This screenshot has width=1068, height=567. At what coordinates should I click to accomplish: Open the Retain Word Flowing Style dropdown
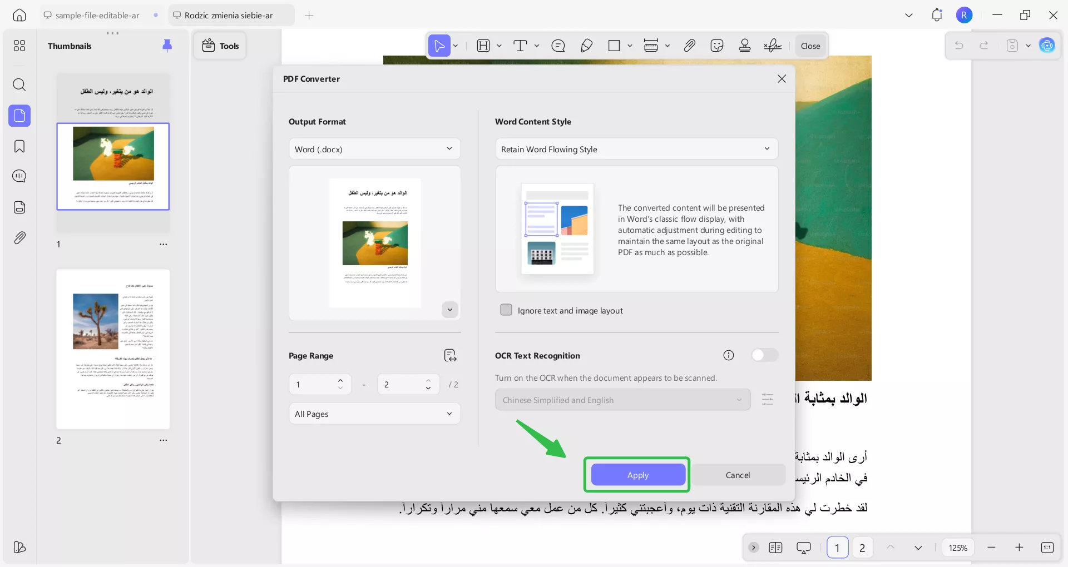coord(636,148)
